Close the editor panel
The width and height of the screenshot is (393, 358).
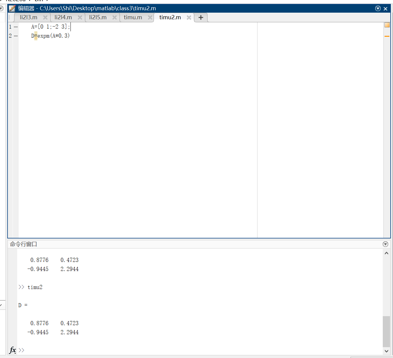click(385, 9)
